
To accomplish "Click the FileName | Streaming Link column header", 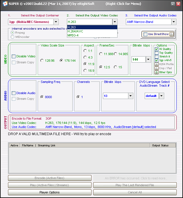I will click(85, 145).
